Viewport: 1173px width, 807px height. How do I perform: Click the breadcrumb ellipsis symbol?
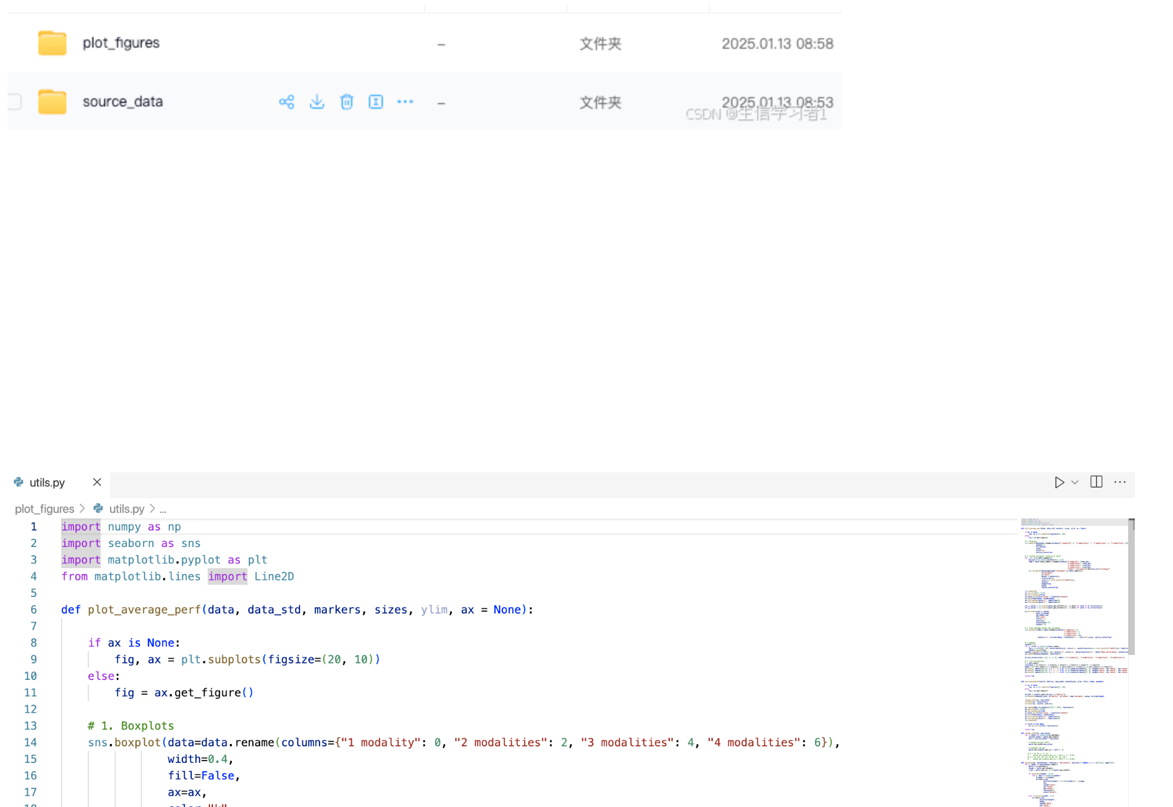point(163,509)
